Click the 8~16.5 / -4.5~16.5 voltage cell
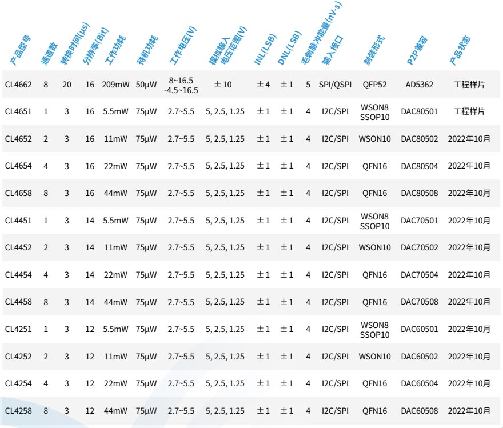This screenshot has height=428, width=503. [x=181, y=85]
